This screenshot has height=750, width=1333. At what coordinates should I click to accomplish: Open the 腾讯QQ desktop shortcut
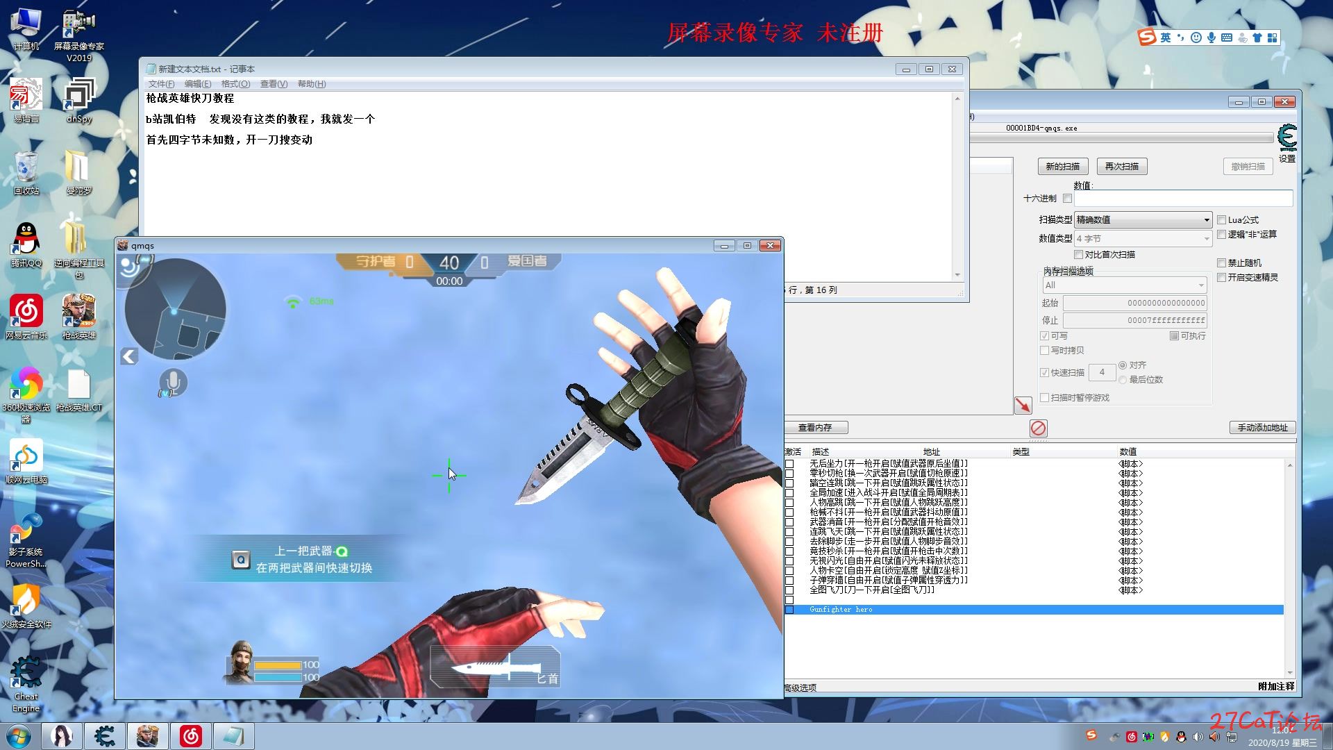tap(26, 244)
